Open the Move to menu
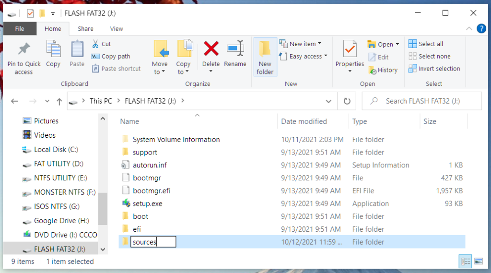This screenshot has width=491, height=273. click(x=160, y=58)
